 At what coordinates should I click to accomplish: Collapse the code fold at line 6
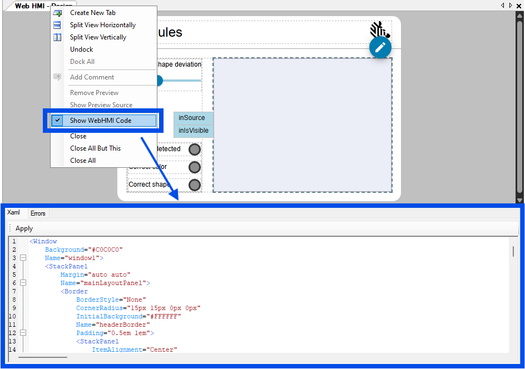[x=23, y=283]
